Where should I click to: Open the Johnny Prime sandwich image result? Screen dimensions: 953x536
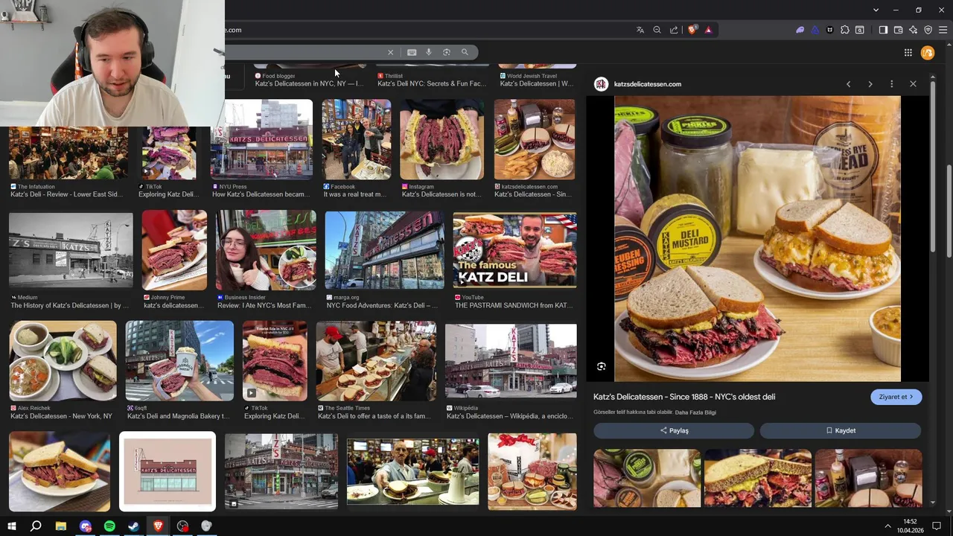coord(174,250)
